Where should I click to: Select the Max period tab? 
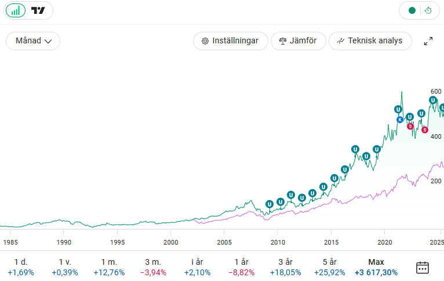click(376, 267)
